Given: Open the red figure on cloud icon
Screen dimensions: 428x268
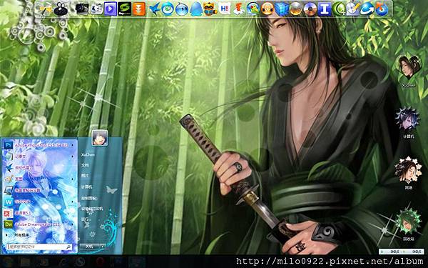Looking at the screenshot, I should point(239,9).
